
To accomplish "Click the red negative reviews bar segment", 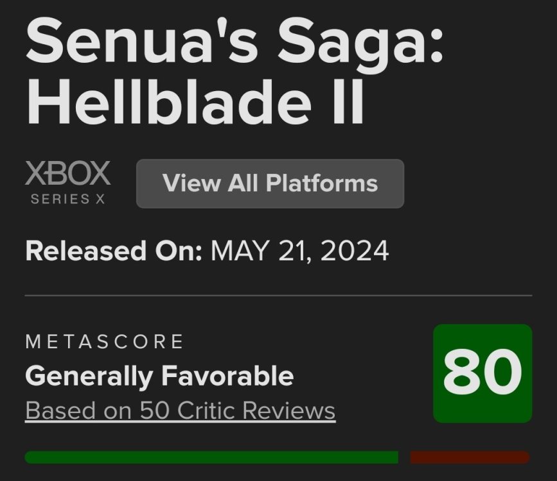I will tap(470, 457).
